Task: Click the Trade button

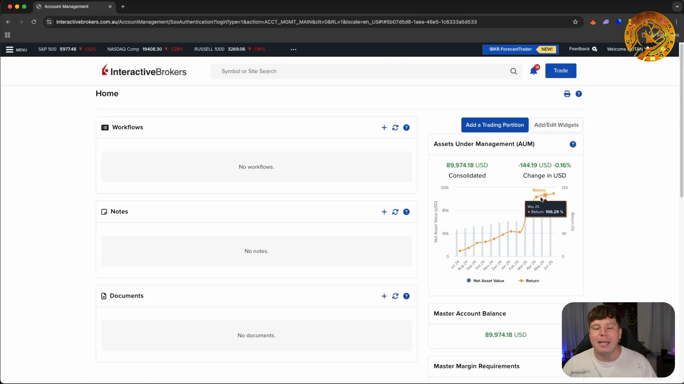Action: click(561, 71)
